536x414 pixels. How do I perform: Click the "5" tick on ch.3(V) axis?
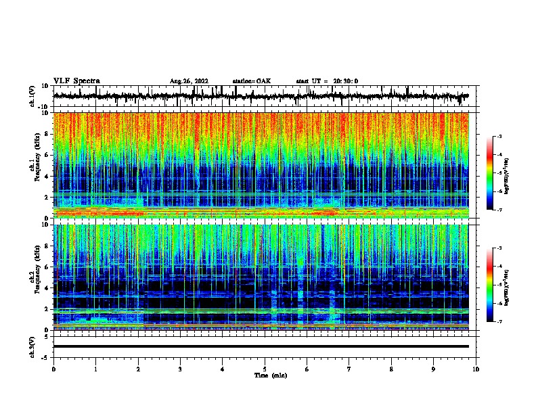(x=47, y=337)
